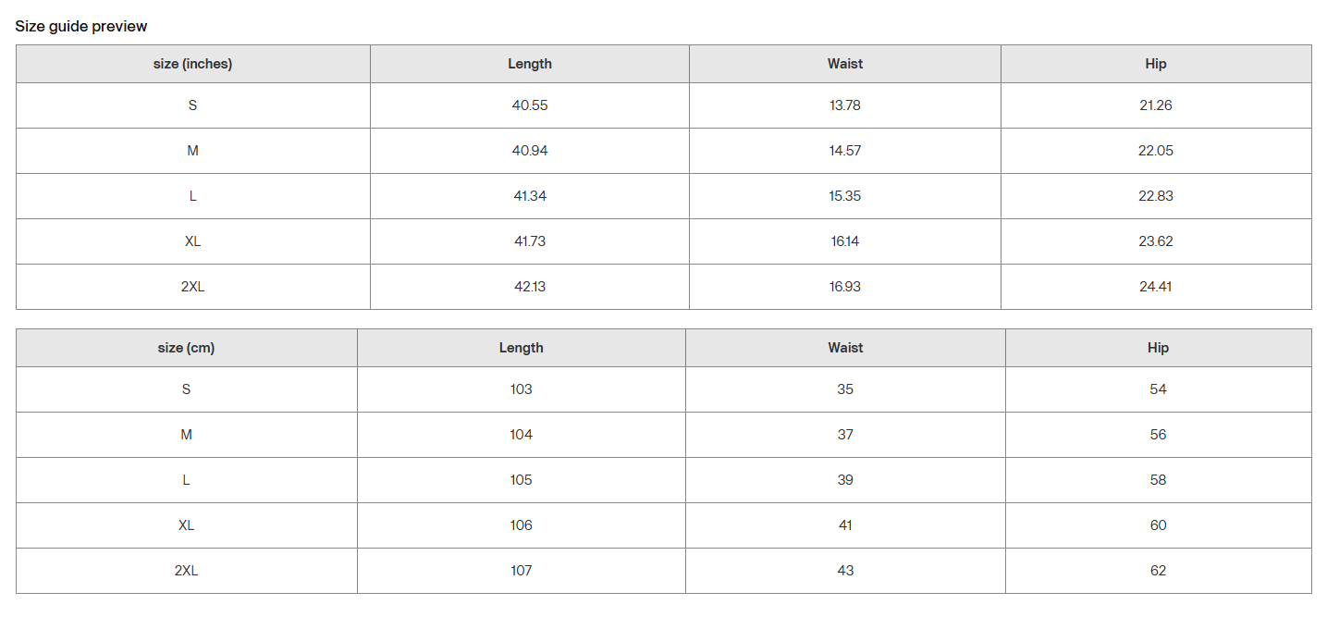Select the 43 waist cell
The height and width of the screenshot is (617, 1327).
tap(845, 571)
